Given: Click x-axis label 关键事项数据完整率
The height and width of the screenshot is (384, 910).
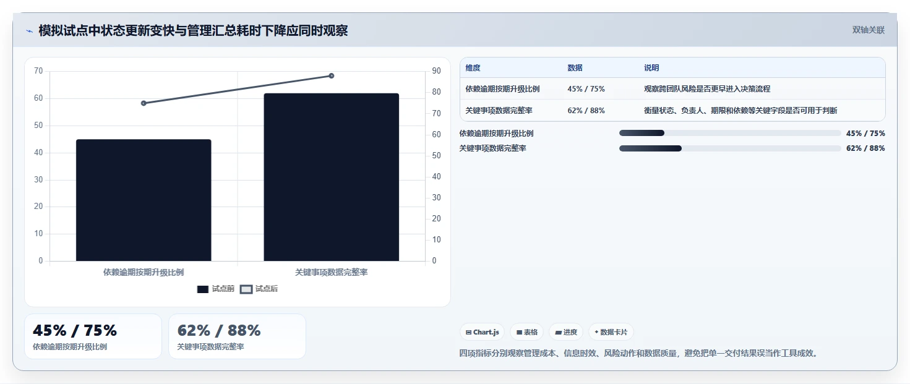Looking at the screenshot, I should point(332,272).
